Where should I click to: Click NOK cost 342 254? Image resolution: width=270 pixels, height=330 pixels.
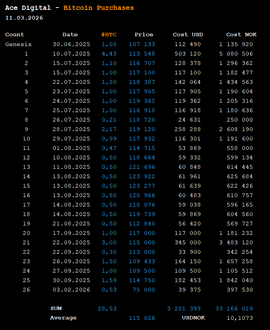pos(240,252)
